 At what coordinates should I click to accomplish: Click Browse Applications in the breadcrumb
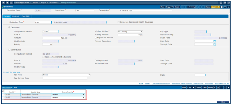coord(22,3)
